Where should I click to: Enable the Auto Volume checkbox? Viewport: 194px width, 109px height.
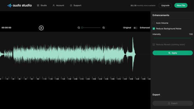click(154, 23)
